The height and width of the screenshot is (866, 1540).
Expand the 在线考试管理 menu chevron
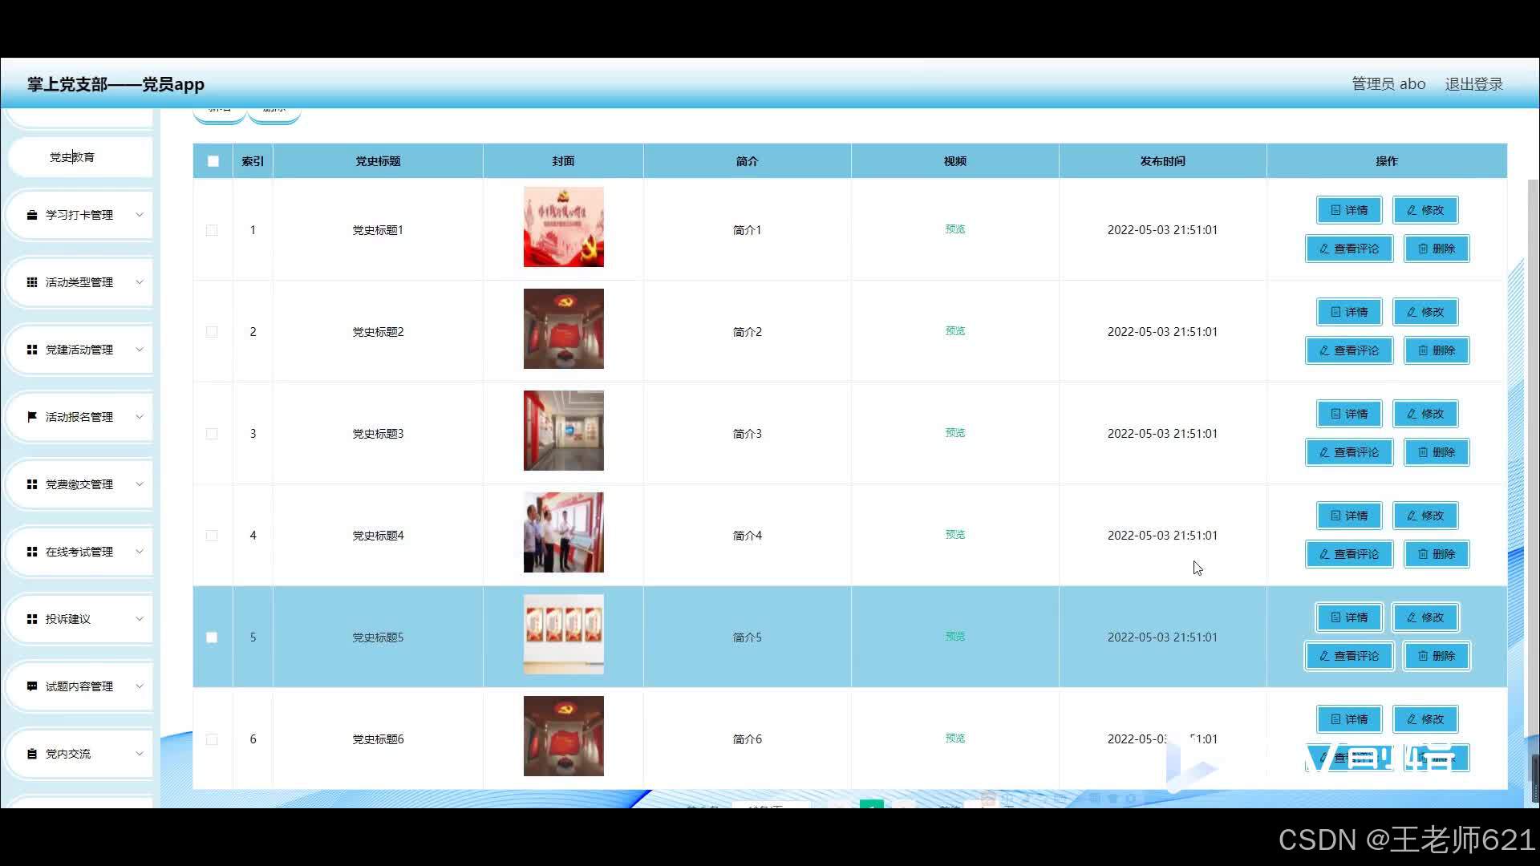coord(140,552)
